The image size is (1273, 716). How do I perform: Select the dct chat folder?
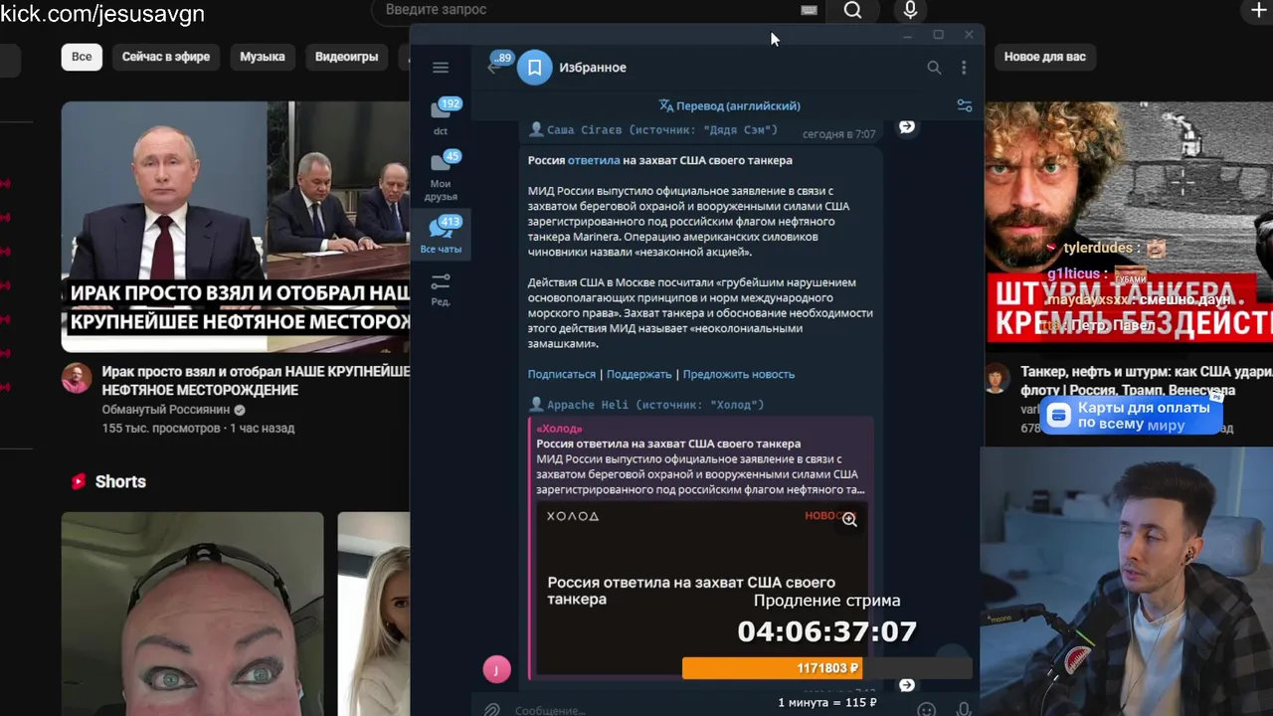point(441,117)
